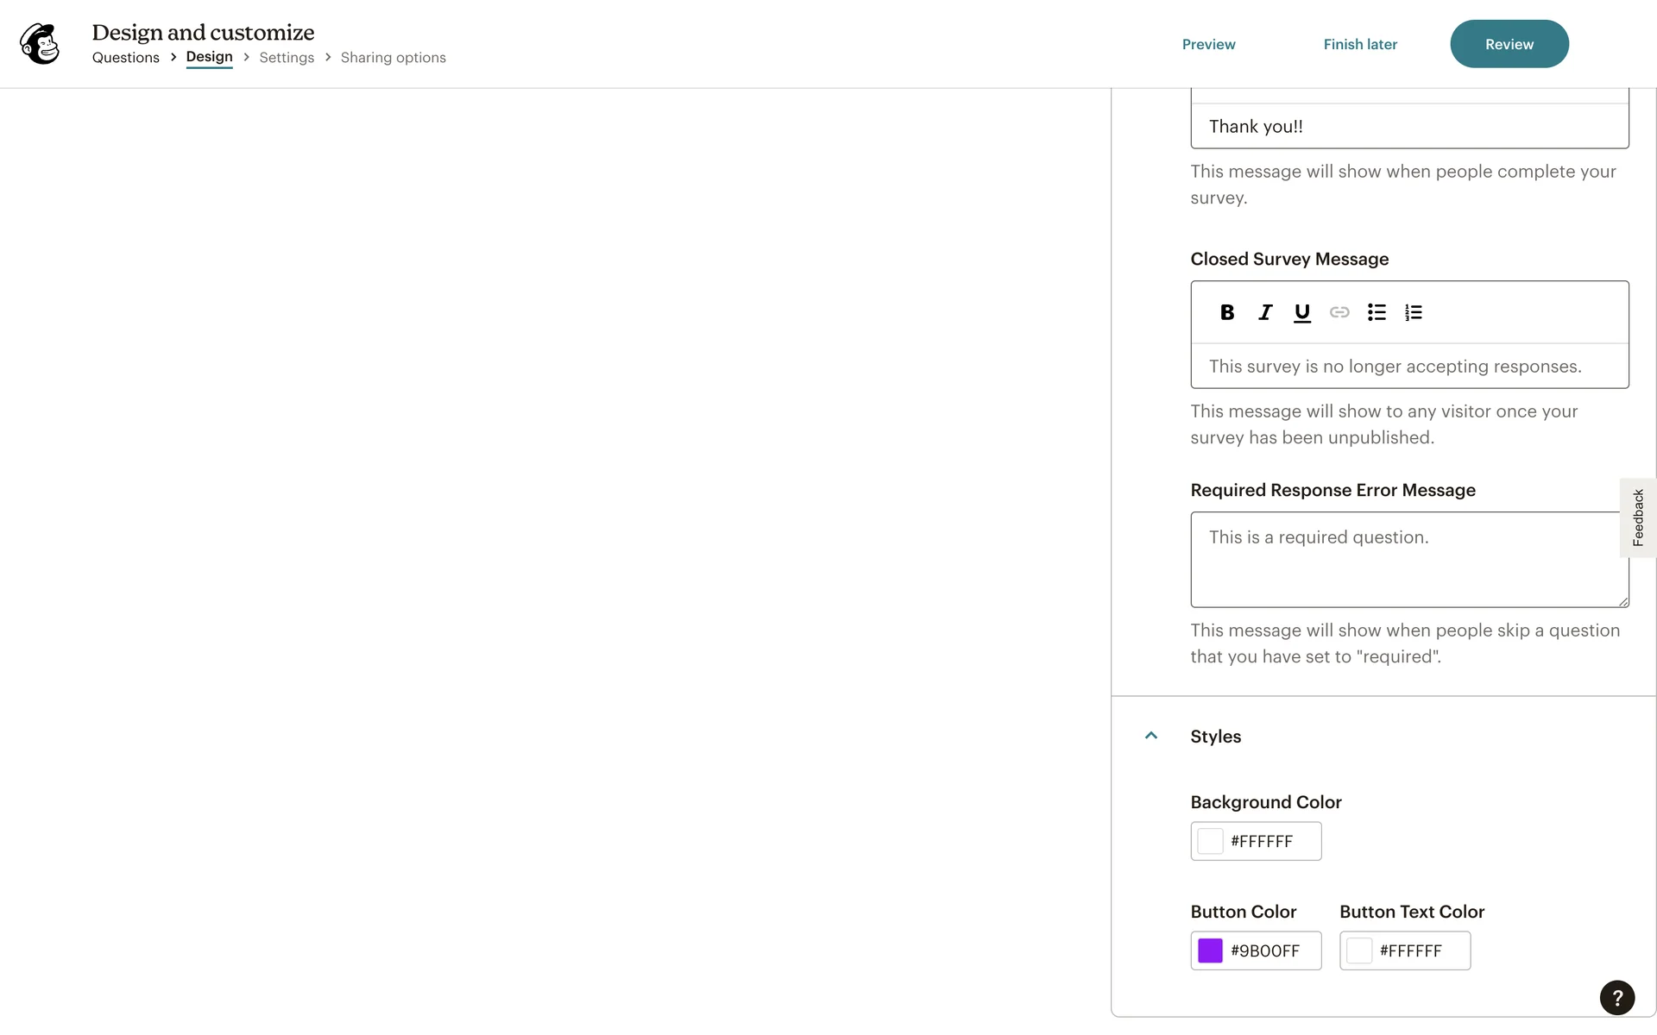Open help via the question mark button

1616,998
